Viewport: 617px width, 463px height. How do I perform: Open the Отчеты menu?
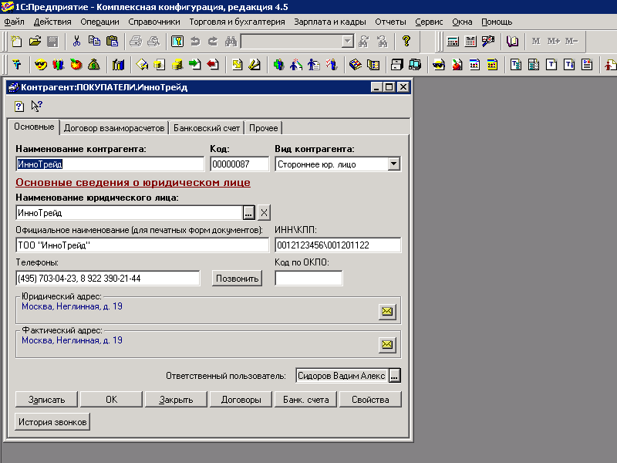click(390, 22)
